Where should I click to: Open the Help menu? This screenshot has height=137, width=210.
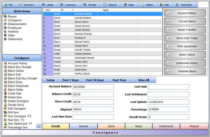pos(165,5)
